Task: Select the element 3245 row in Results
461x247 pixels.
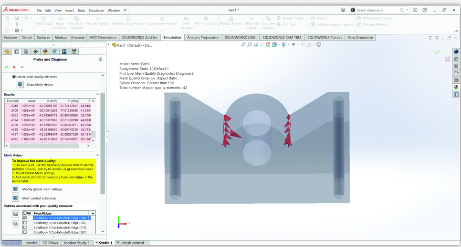Action: tap(48, 106)
